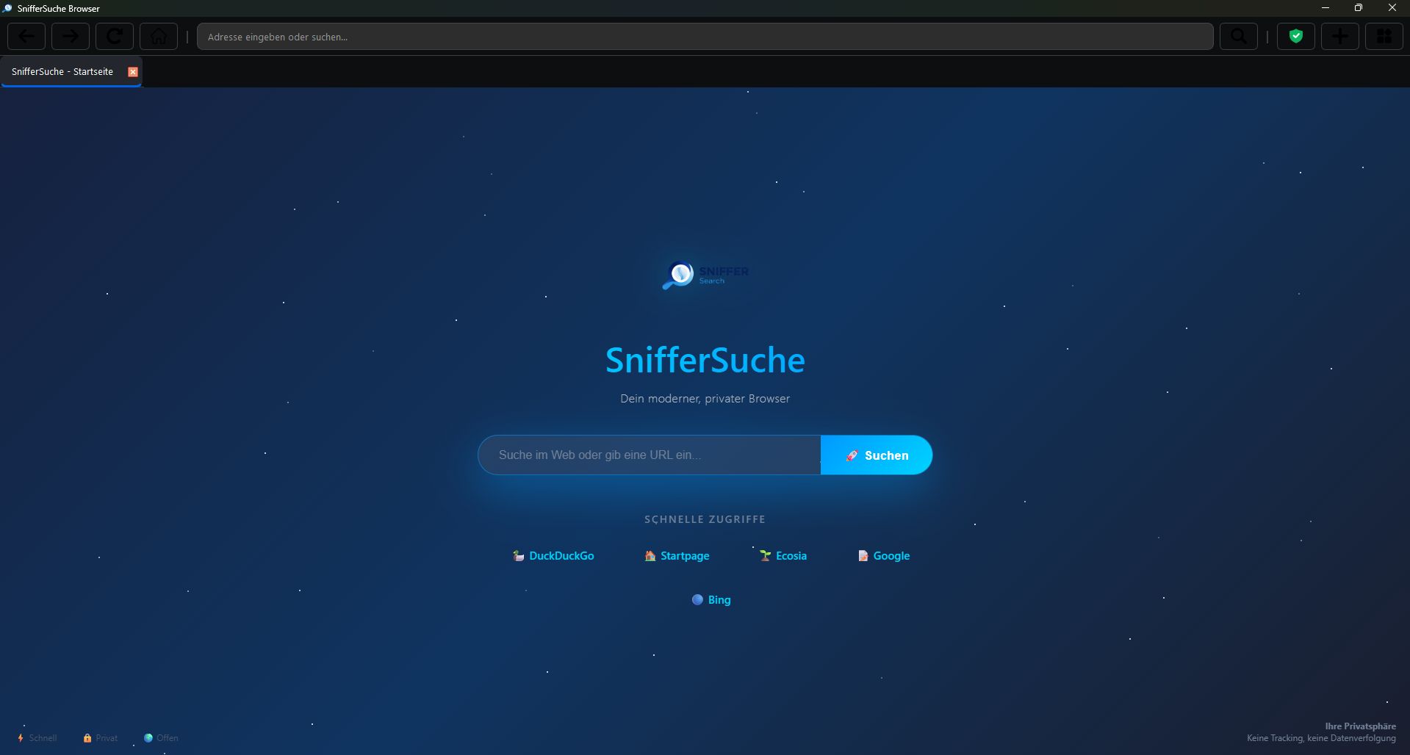Open the Bing quick link
Screen dimensions: 1410x755
pyautogui.click(x=711, y=600)
